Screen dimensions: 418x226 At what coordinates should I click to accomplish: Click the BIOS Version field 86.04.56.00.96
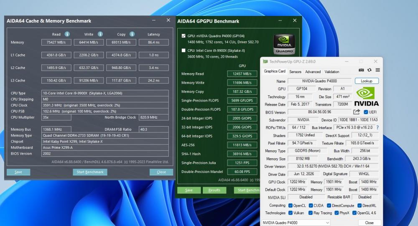tap(320, 112)
